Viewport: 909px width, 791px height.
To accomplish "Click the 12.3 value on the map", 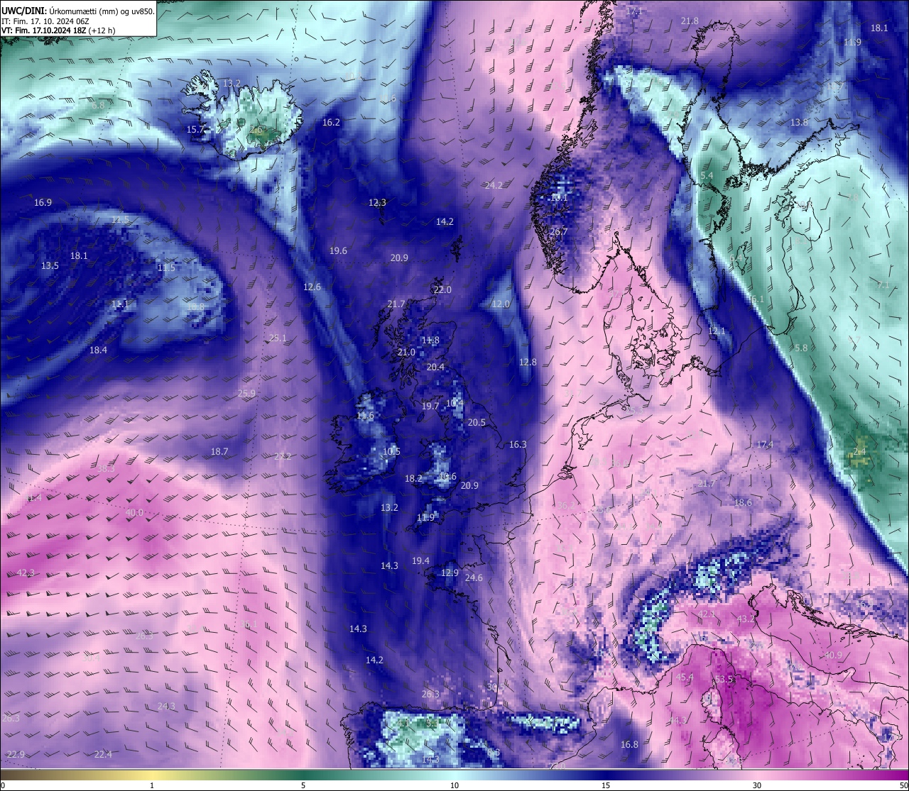I will pos(377,202).
